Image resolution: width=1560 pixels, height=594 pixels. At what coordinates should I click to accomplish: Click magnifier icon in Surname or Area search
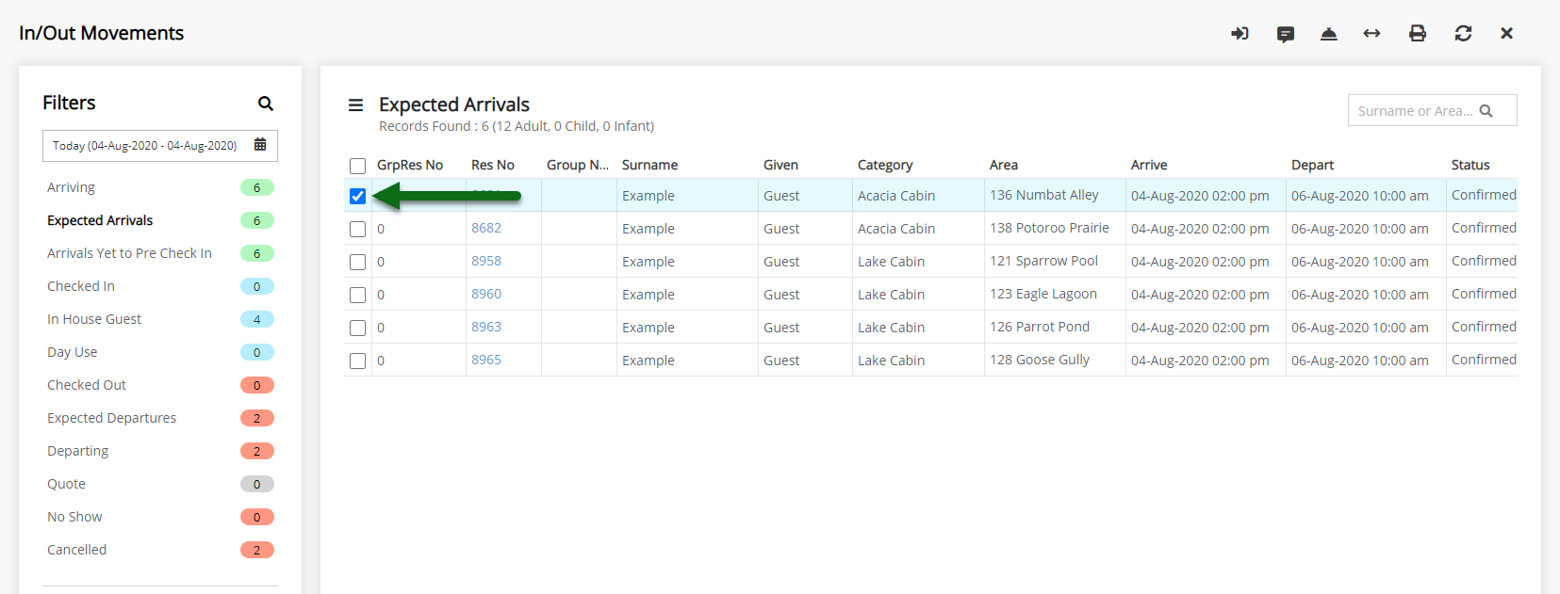click(1486, 111)
